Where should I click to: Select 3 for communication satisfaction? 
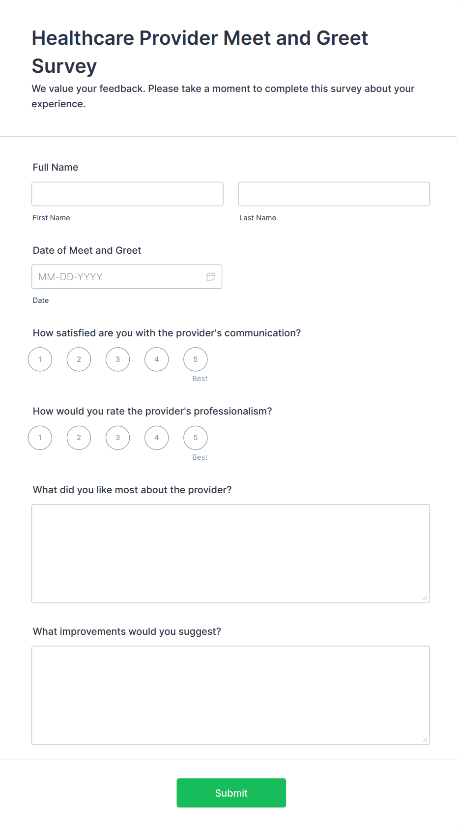(118, 359)
